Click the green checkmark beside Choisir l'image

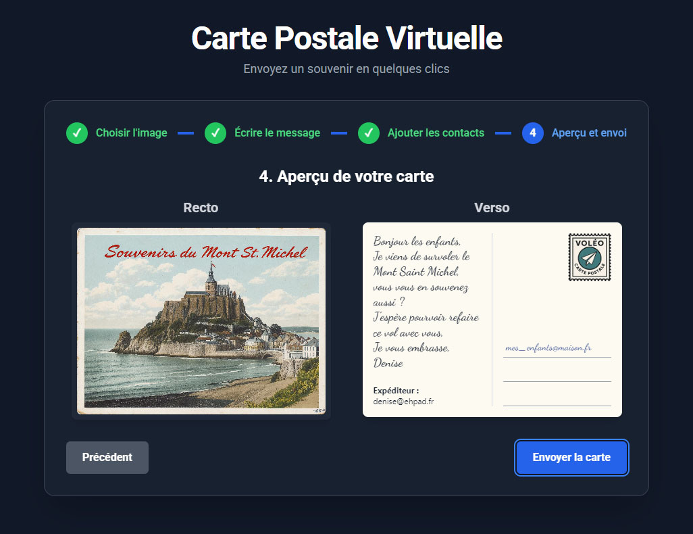coord(77,133)
